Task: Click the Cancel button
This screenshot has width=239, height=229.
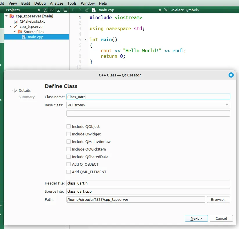Action: coord(221,218)
